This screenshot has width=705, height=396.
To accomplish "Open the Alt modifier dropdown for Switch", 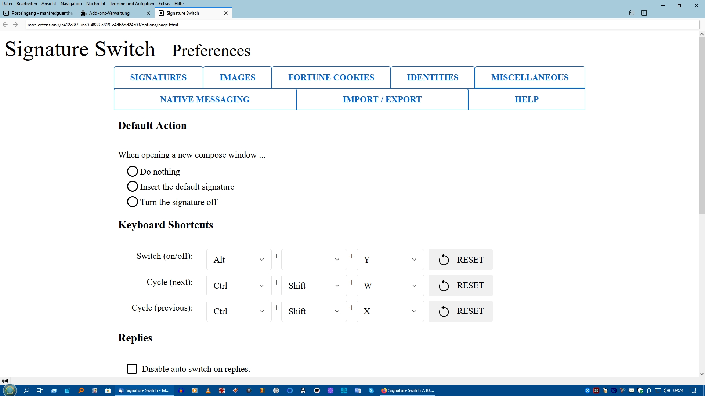I will [239, 260].
